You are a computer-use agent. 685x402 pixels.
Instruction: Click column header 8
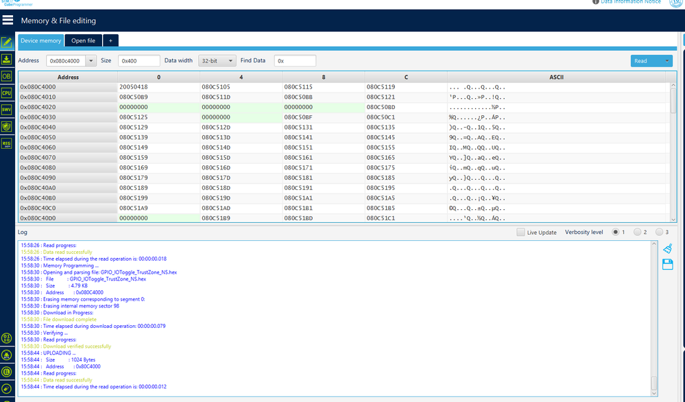coord(323,77)
